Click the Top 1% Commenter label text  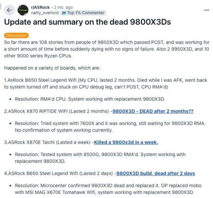(86, 13)
